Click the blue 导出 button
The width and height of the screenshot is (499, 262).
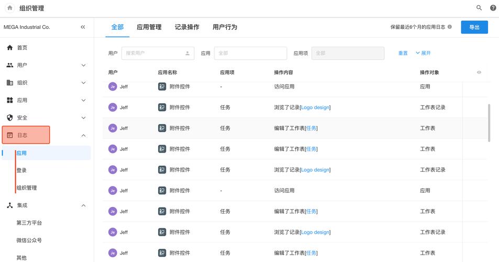click(x=474, y=27)
